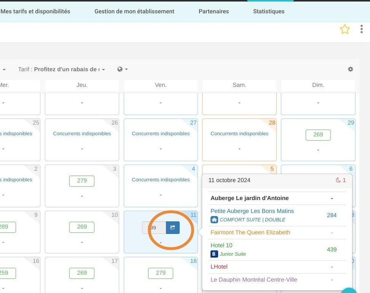Click the Junior Suite room label
The image size is (370, 293).
(233, 254)
